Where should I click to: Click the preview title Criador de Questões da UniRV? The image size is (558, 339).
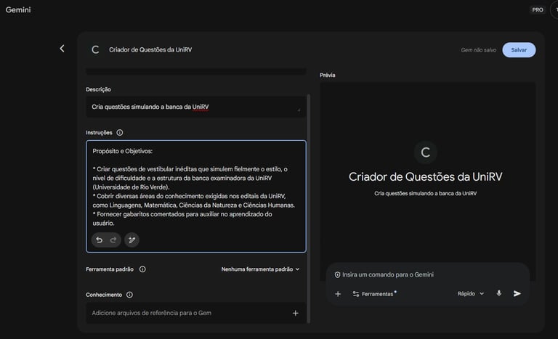[x=425, y=177]
